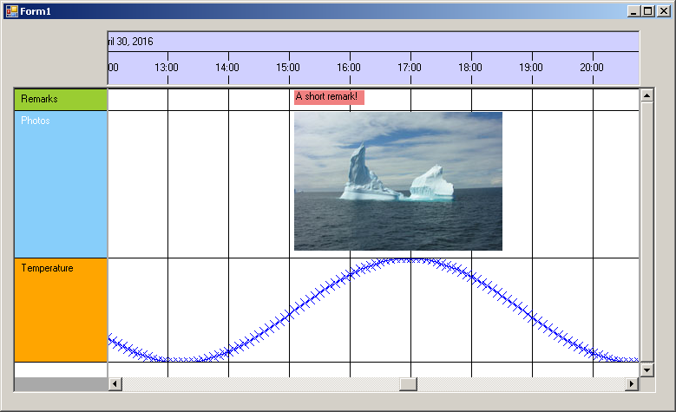Screen dimensions: 676x412
Task: Click the 17:00 time marker
Action: [410, 68]
